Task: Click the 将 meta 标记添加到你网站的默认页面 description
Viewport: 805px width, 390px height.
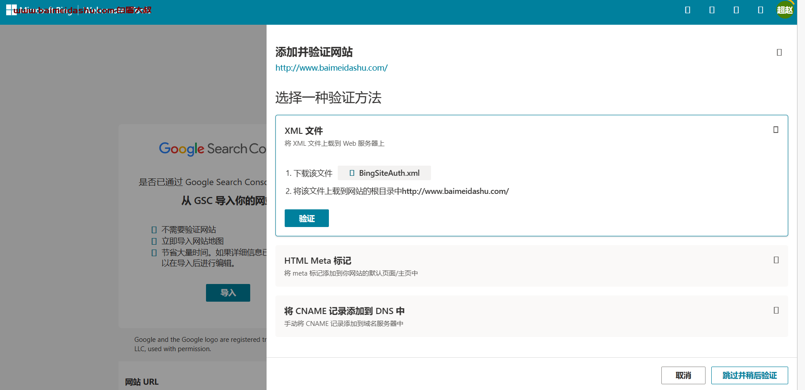Action: coord(351,273)
